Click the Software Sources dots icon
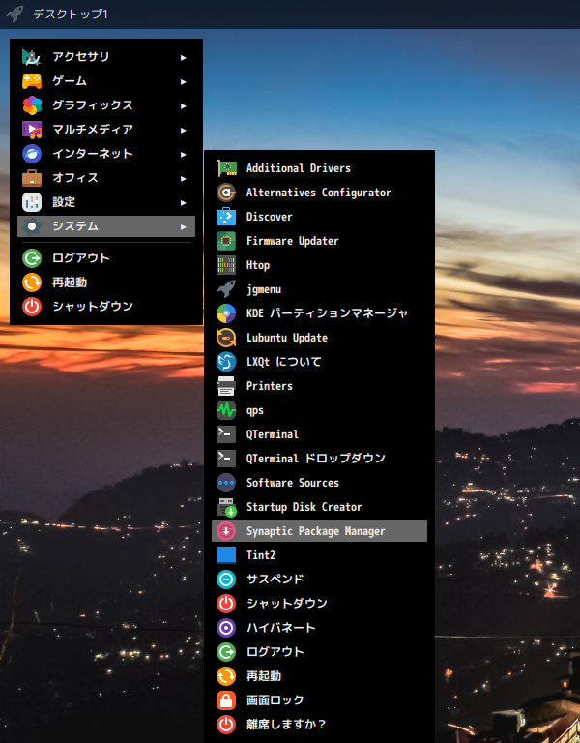Image resolution: width=580 pixels, height=743 pixels. click(x=226, y=483)
